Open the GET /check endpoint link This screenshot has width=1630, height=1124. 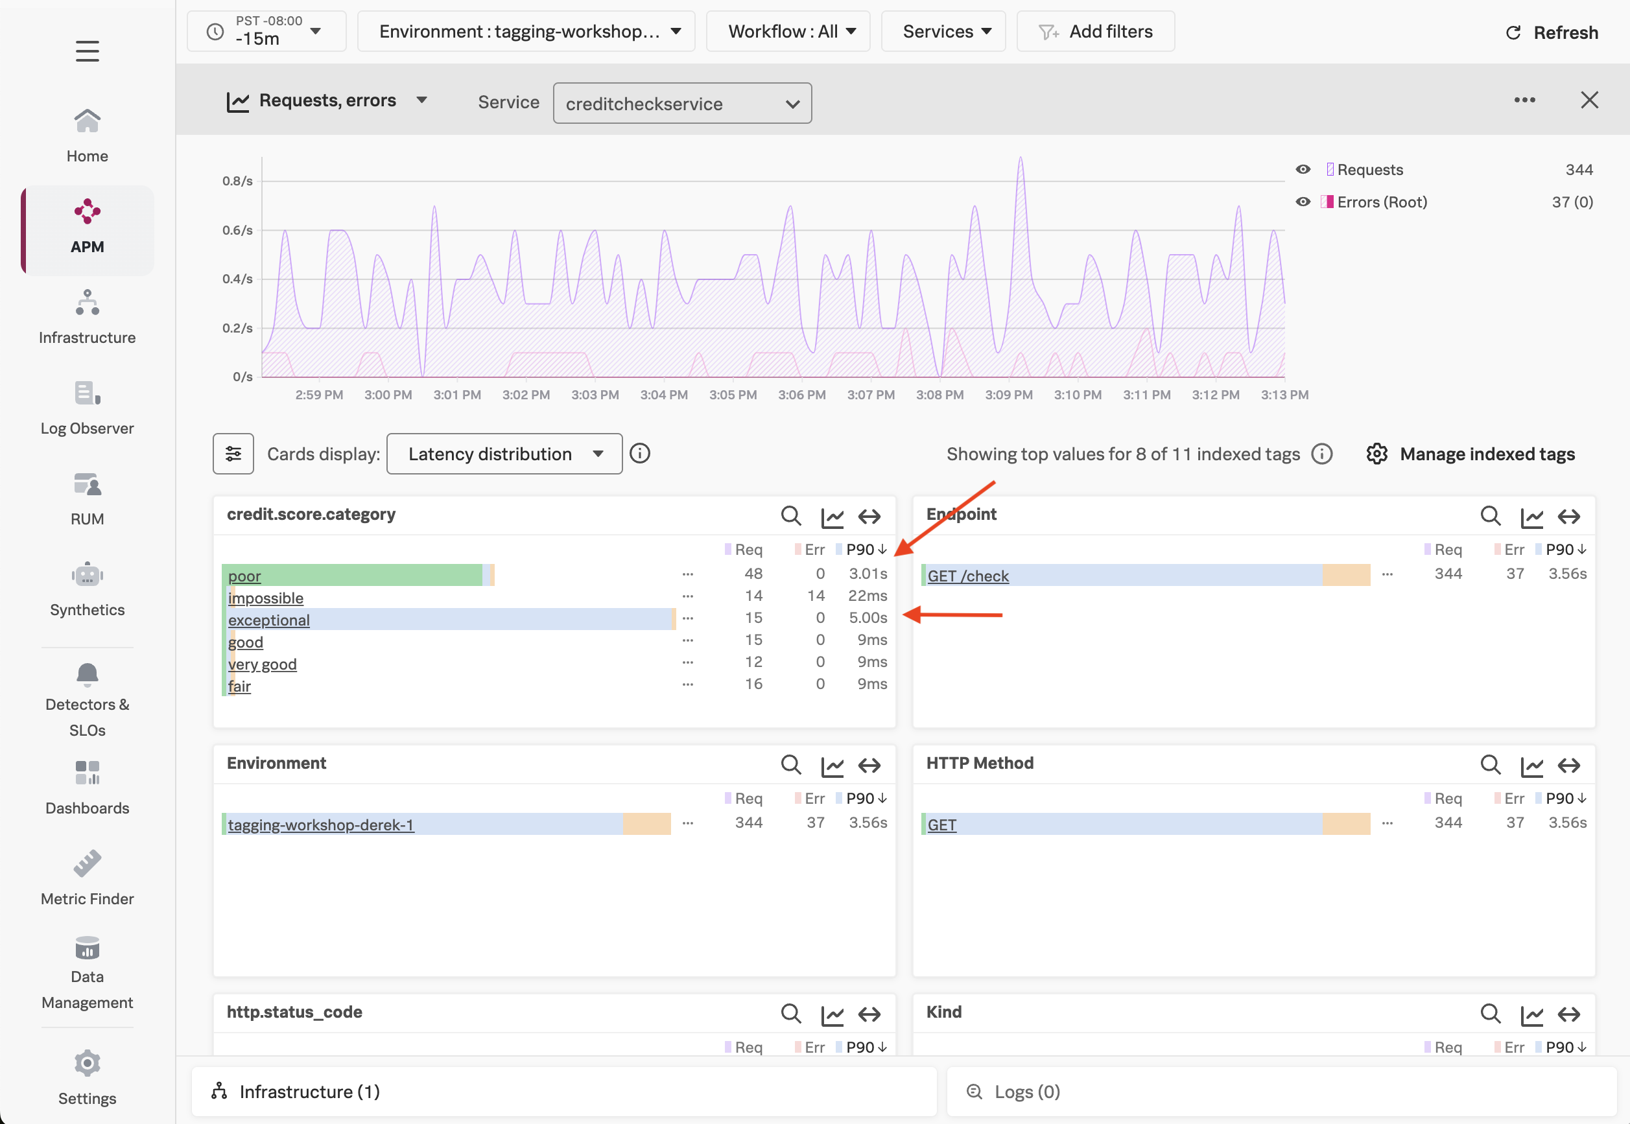click(967, 576)
